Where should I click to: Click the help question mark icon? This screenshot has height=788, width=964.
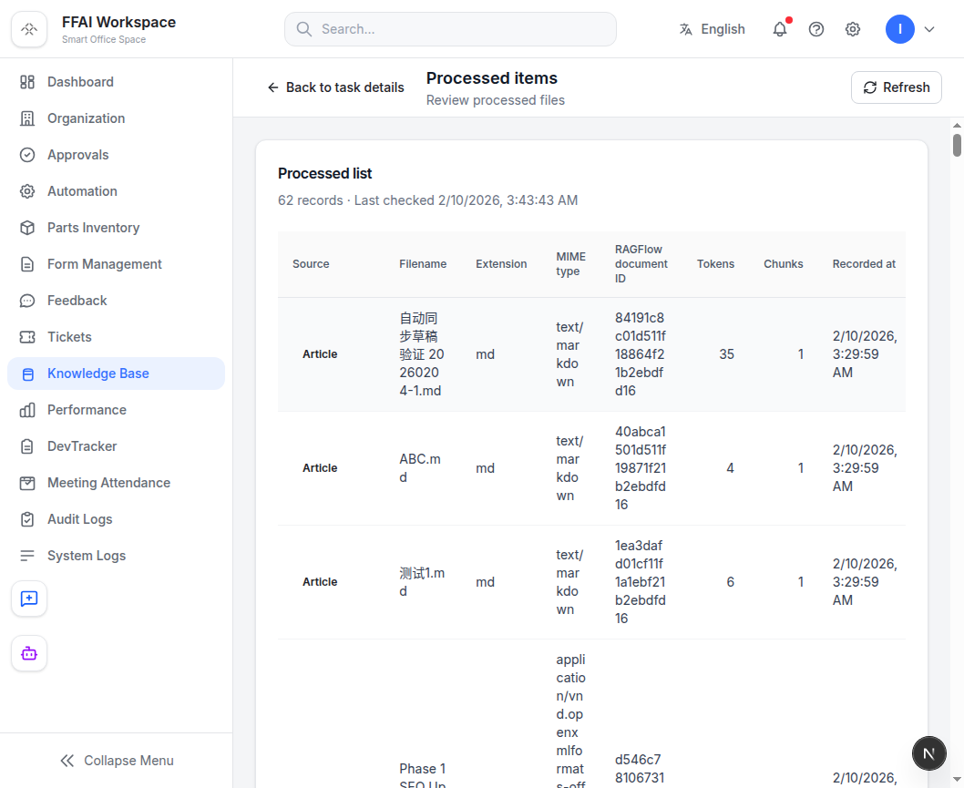click(815, 29)
